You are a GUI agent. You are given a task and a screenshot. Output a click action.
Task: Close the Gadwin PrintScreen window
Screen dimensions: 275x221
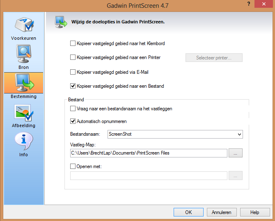tap(264, 4)
